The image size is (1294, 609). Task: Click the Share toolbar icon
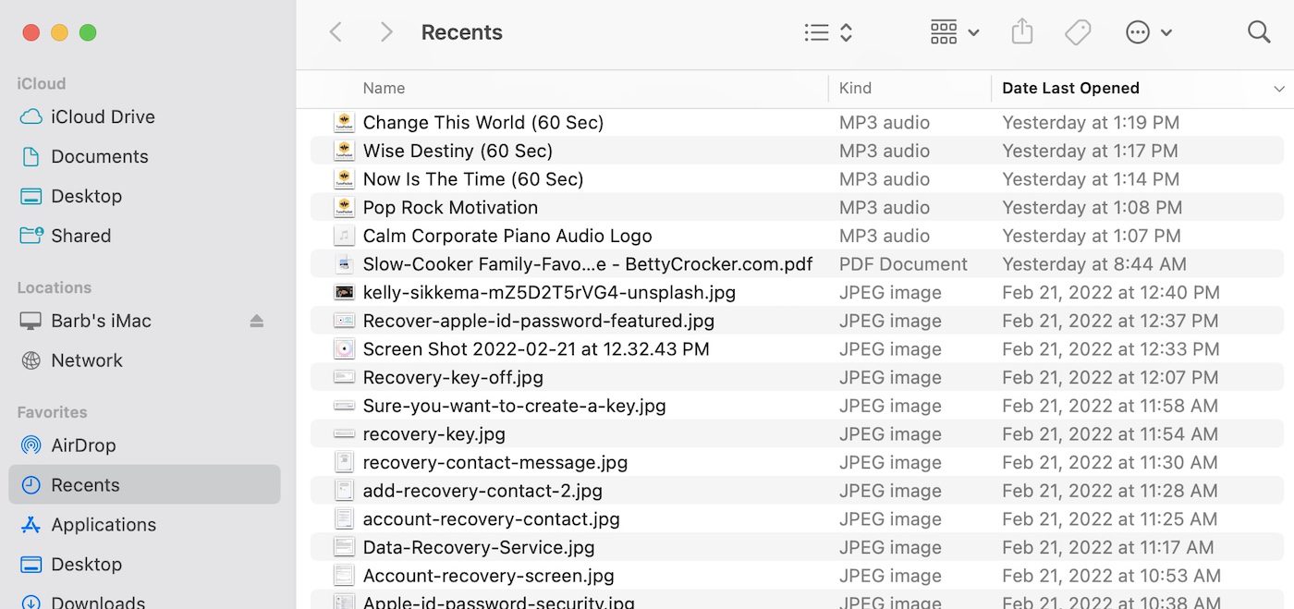(1021, 32)
